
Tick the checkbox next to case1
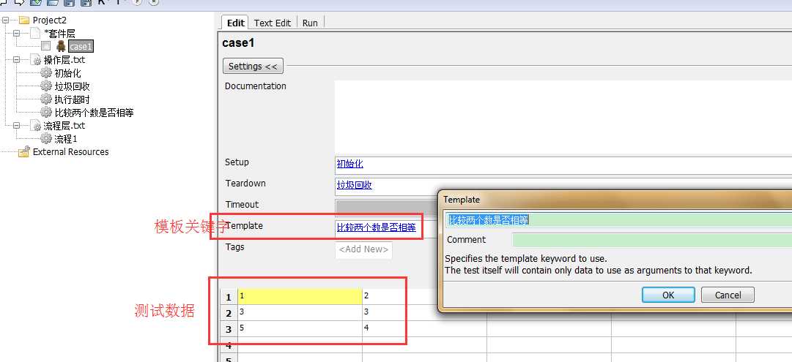pos(46,46)
